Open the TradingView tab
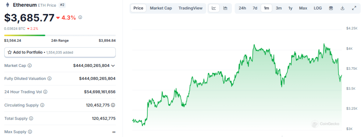Screen dimensions: 361x137 [x=190, y=8]
